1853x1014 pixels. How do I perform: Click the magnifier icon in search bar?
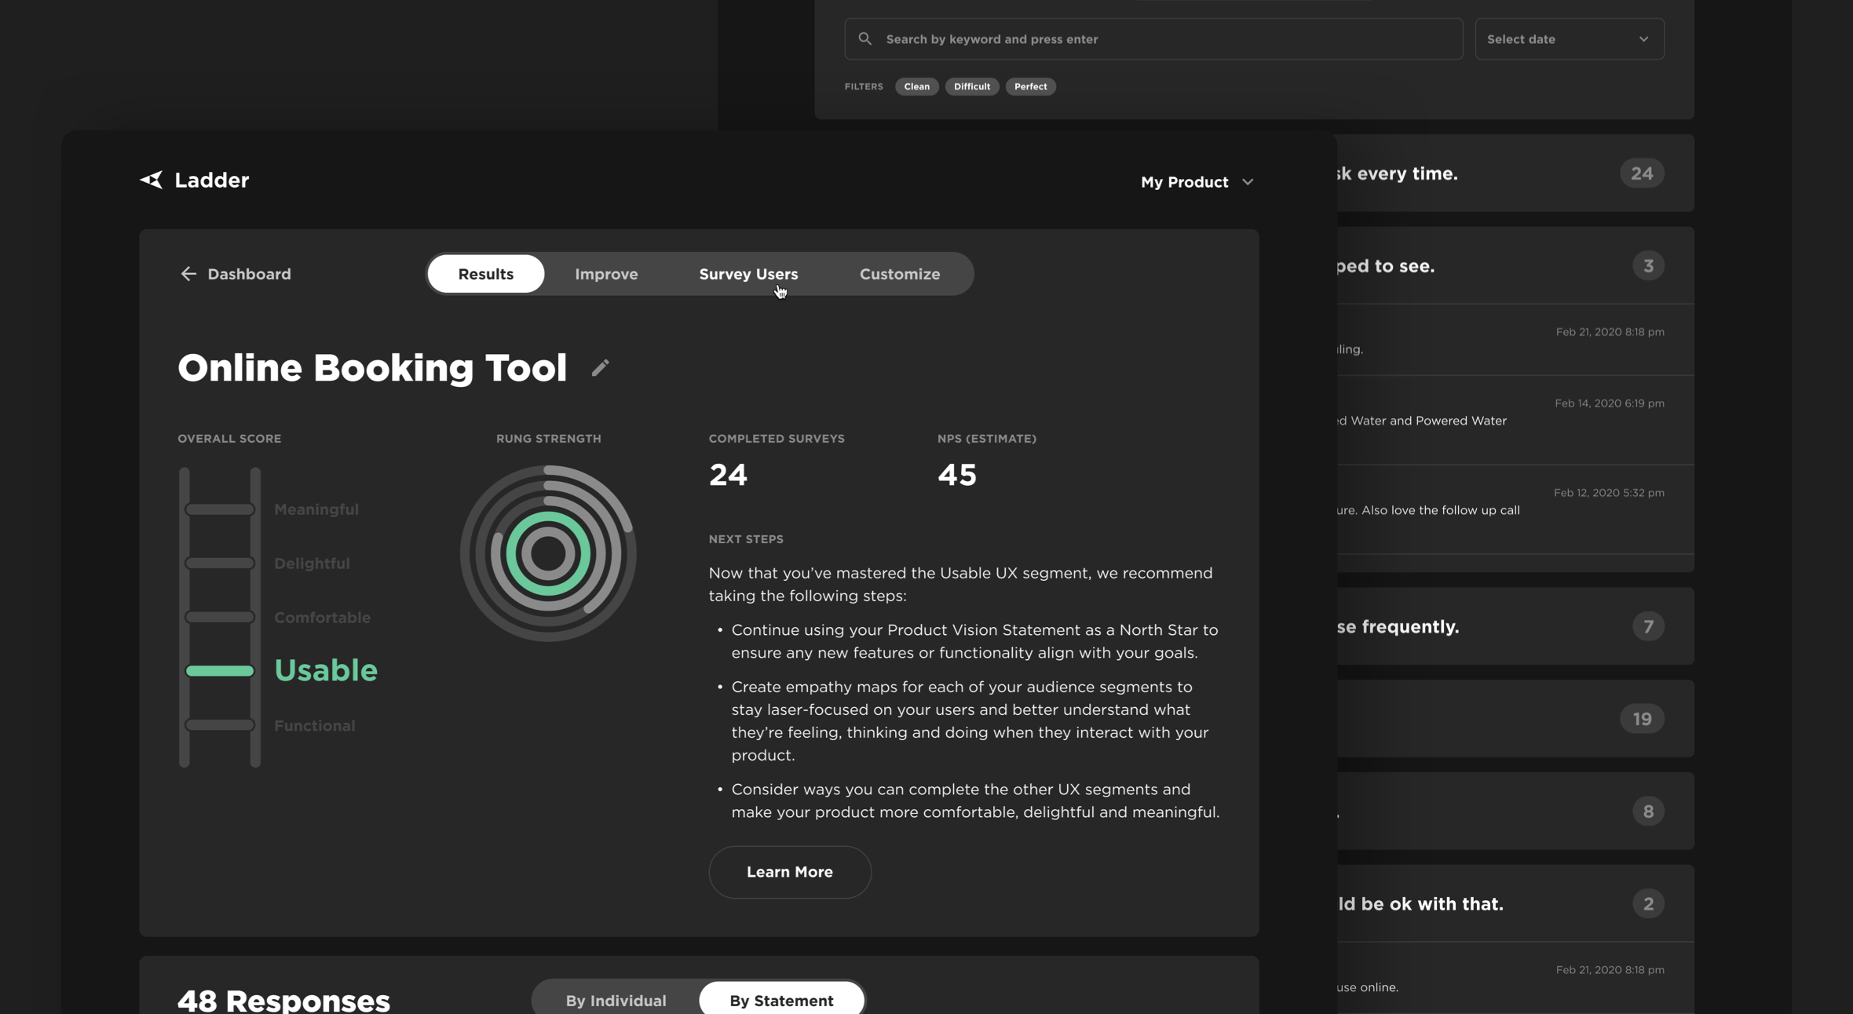coord(864,38)
